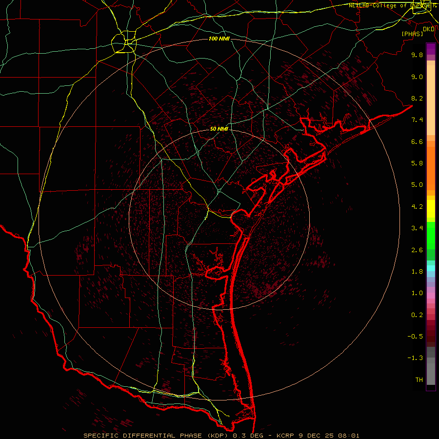Click the 8.2 scale label
The image size is (439, 439).
[417, 98]
